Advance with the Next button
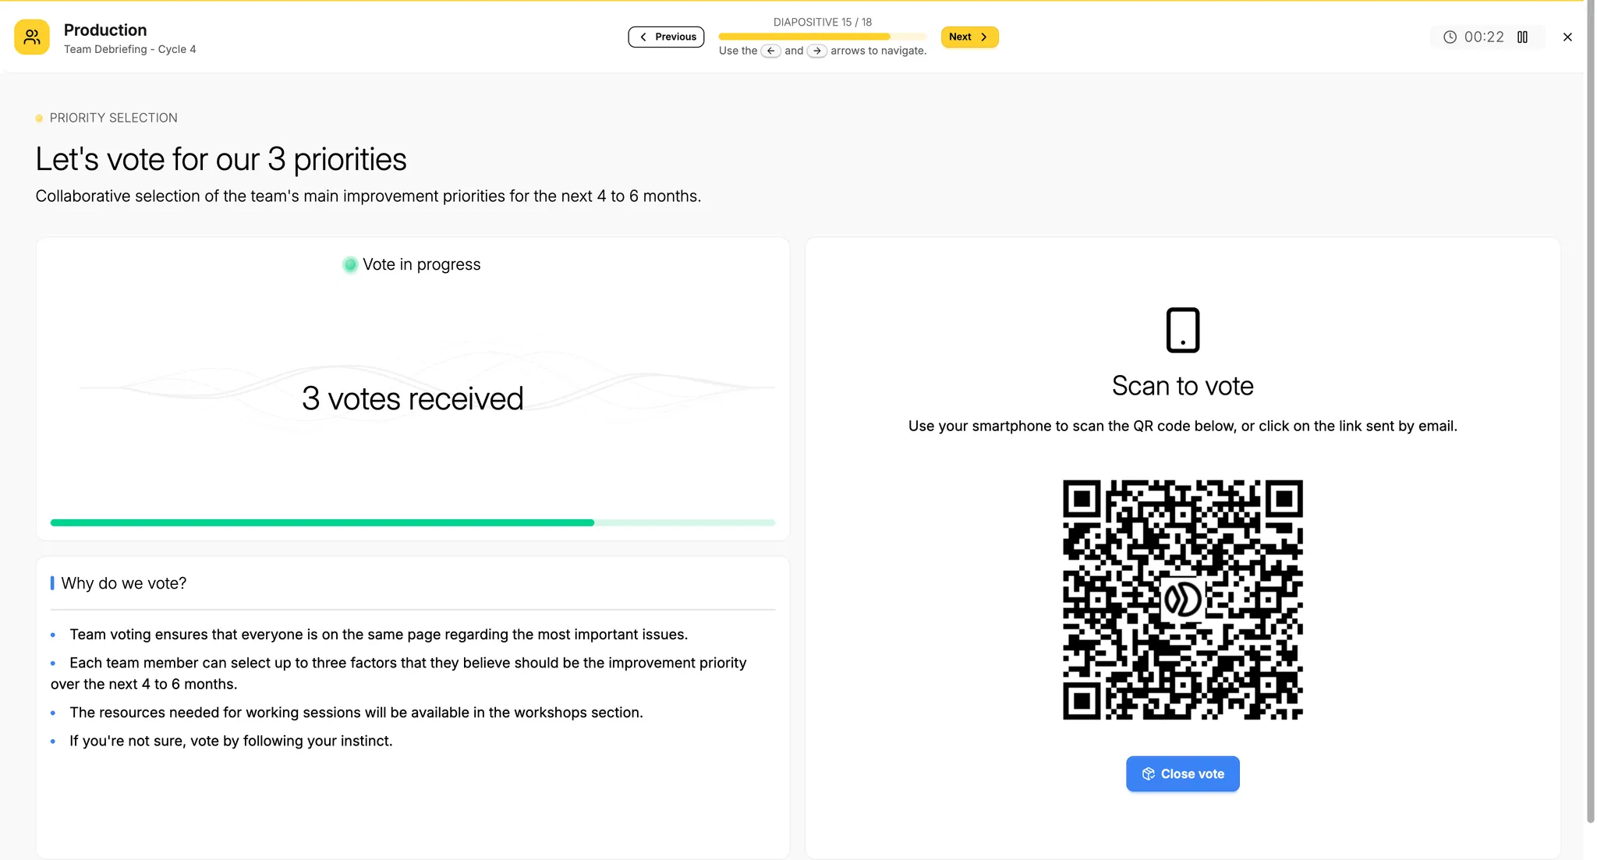The width and height of the screenshot is (1597, 860). (x=969, y=37)
